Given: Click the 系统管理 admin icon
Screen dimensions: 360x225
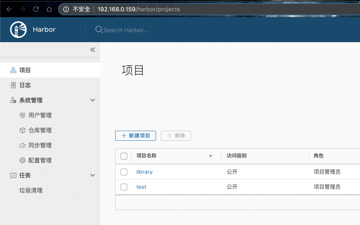Looking at the screenshot, I should [13, 100].
